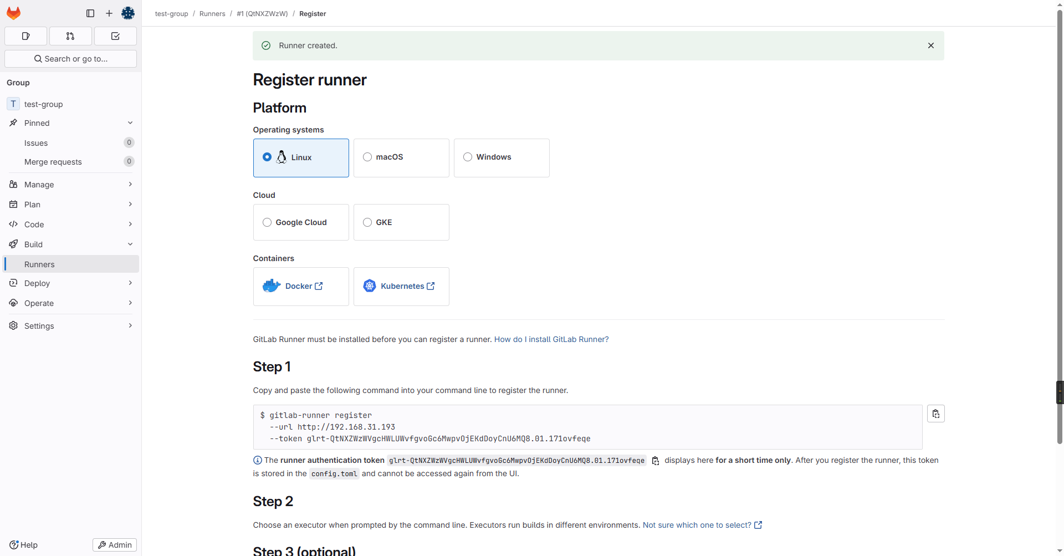Click the Code brackets icon
The height and width of the screenshot is (556, 1064).
tap(13, 225)
